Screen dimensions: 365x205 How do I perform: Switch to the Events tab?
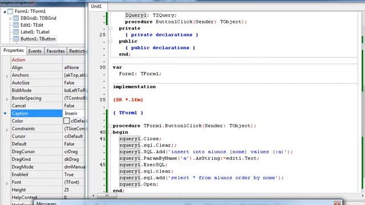(35, 51)
